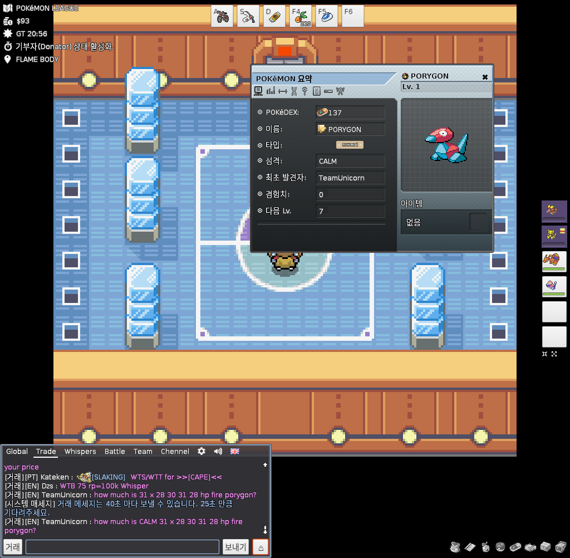The width and height of the screenshot is (570, 558).
Task: Toggle party panel fullscreen expand icon
Action: [554, 354]
